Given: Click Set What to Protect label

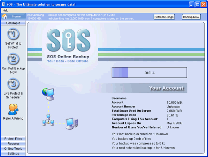Looking at the screenshot, I should (x=13, y=45).
